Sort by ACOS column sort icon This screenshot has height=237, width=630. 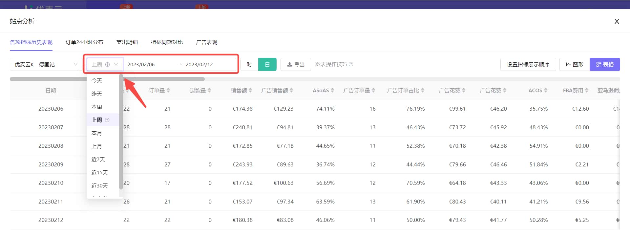click(x=546, y=90)
